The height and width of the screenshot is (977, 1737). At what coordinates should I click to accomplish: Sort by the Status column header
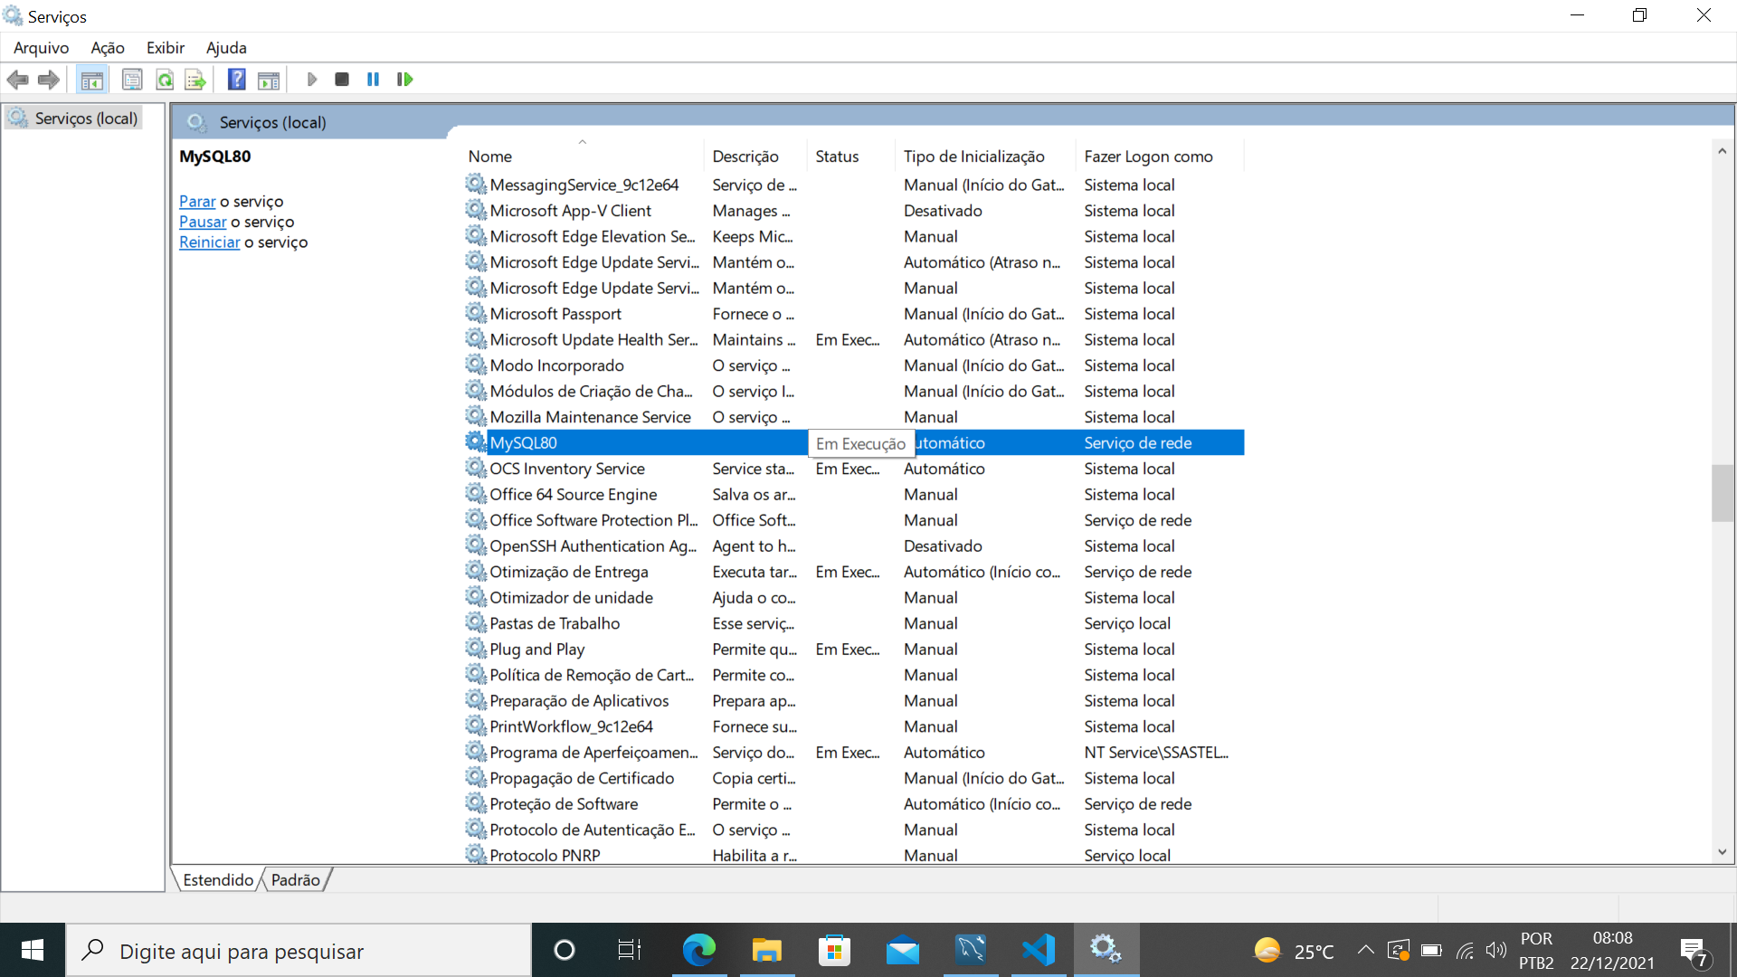[x=851, y=157]
